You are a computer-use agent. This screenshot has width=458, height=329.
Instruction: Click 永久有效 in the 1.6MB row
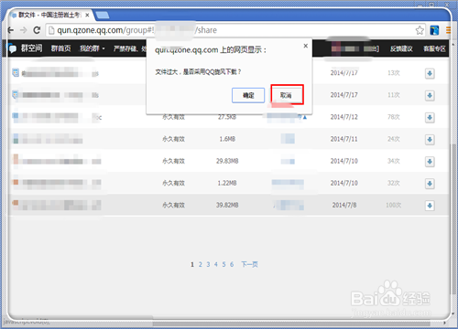coord(173,139)
